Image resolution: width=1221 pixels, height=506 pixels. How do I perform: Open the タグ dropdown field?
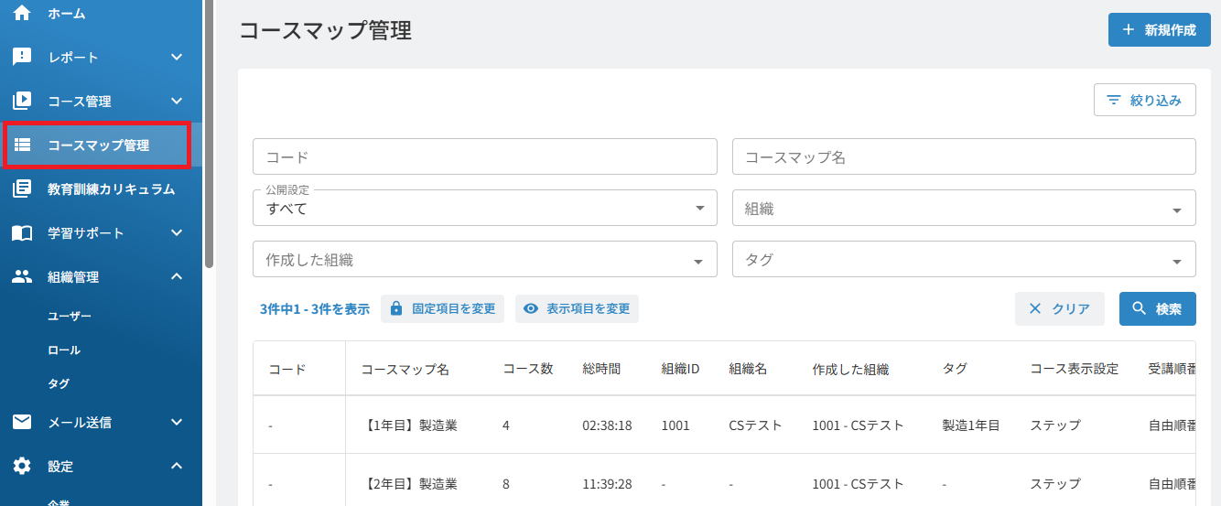964,259
